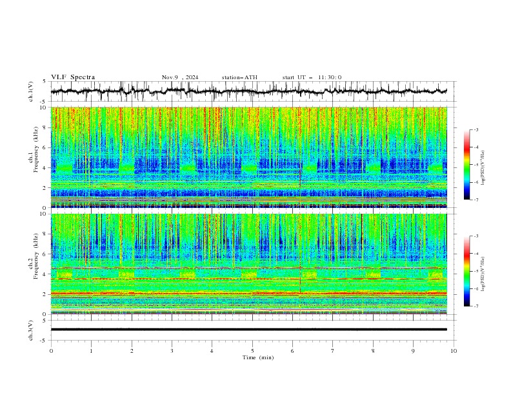
Task: Click the ch.2 PSD color bar
Action: coord(466,271)
